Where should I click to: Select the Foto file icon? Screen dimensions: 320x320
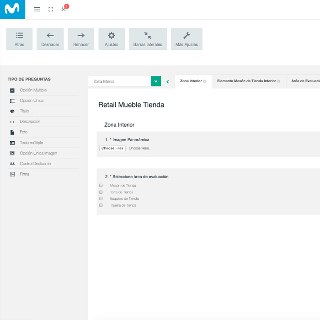(12, 132)
